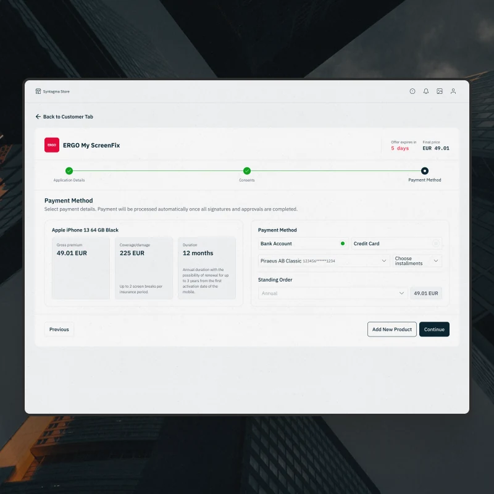Click the ERGO My ScreenFix title
Viewport: 494px width, 494px height.
coord(91,145)
